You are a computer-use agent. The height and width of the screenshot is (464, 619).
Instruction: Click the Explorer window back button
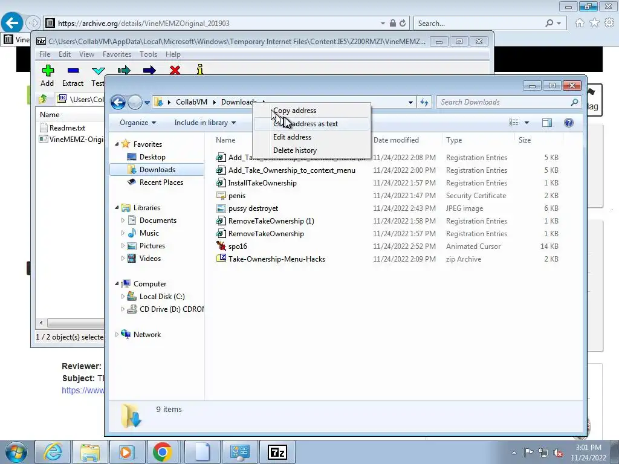(118, 102)
